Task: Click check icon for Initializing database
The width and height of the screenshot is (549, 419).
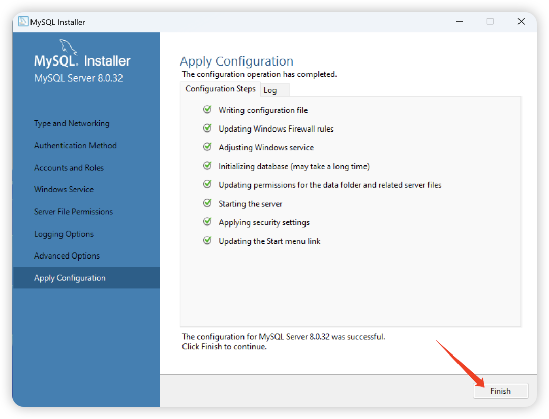Action: [207, 166]
